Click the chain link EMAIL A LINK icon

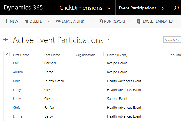tap(58, 21)
